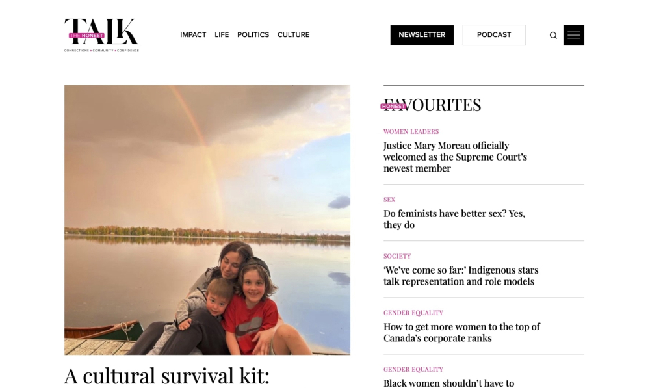Open 'Do feminists have better sex?' article
Viewport: 650px width, 390px height.
(454, 219)
